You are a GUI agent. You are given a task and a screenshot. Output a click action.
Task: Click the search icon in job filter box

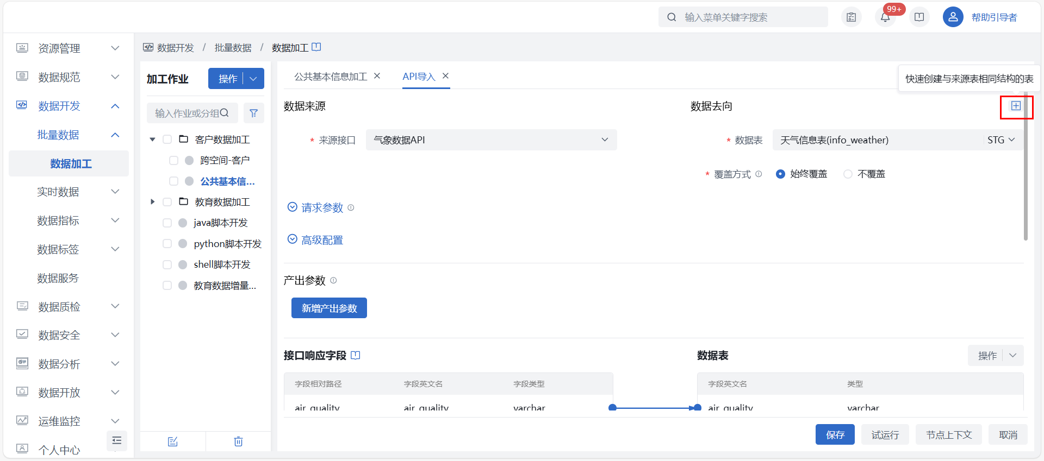pos(224,113)
